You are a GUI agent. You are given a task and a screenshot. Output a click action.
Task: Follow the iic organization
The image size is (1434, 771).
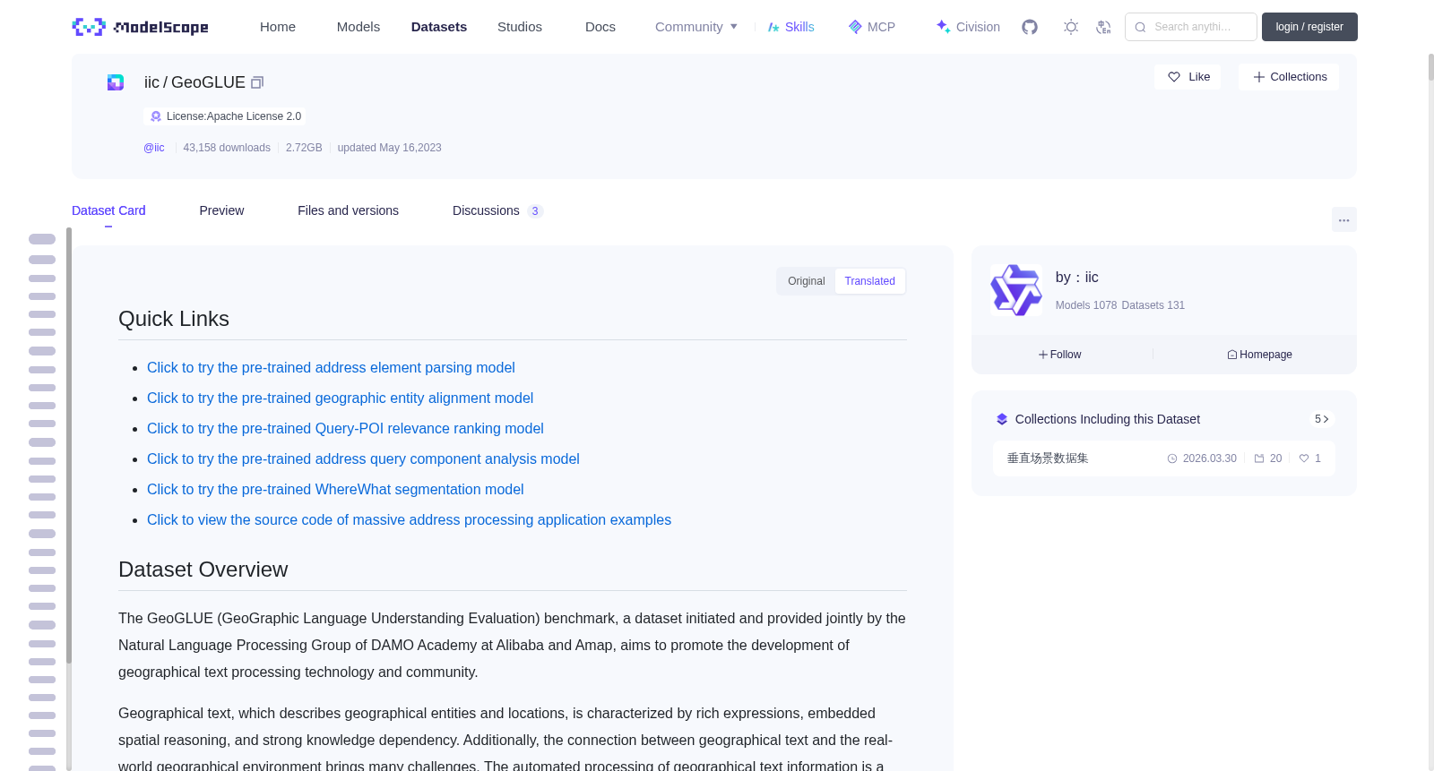coord(1060,355)
